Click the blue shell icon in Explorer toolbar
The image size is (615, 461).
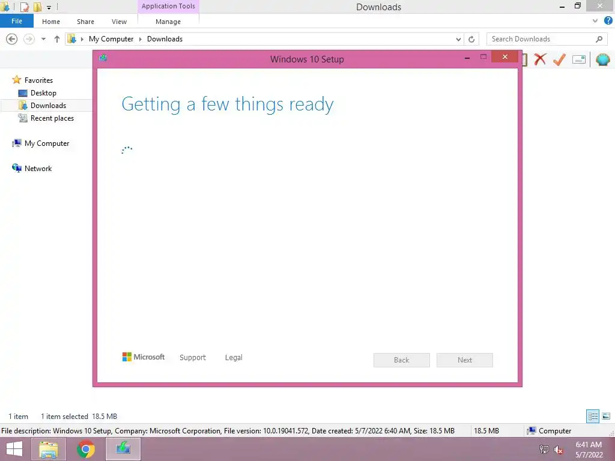pyautogui.click(x=603, y=59)
